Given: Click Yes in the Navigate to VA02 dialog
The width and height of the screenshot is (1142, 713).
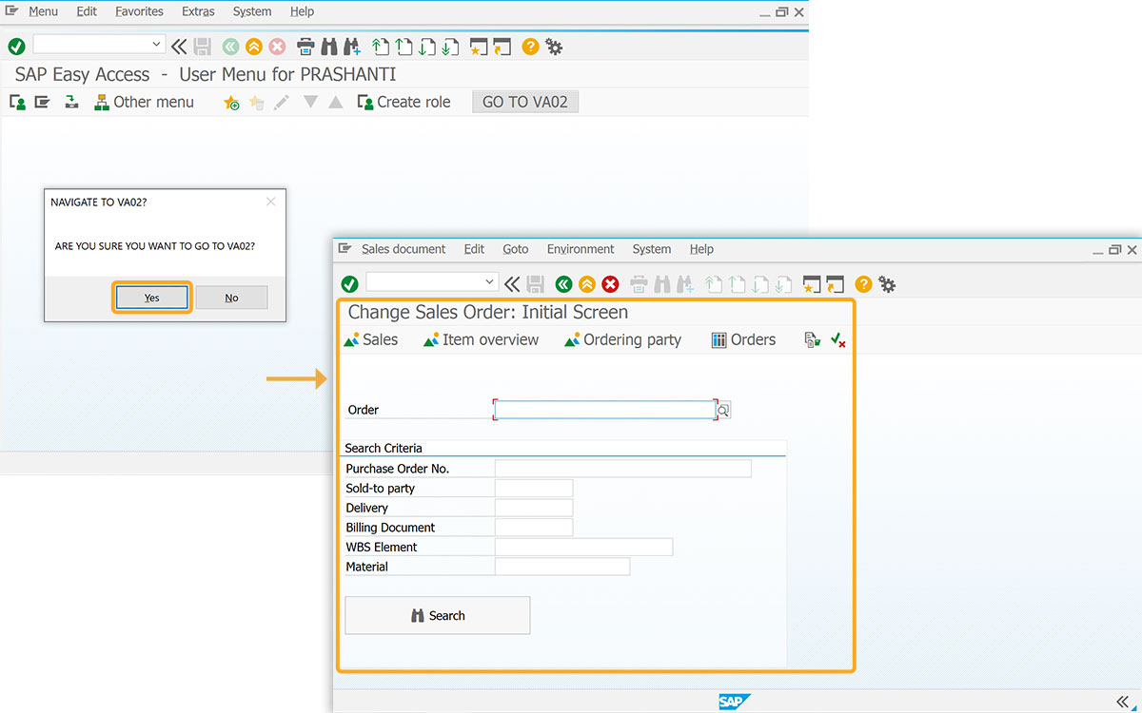Looking at the screenshot, I should click(152, 298).
